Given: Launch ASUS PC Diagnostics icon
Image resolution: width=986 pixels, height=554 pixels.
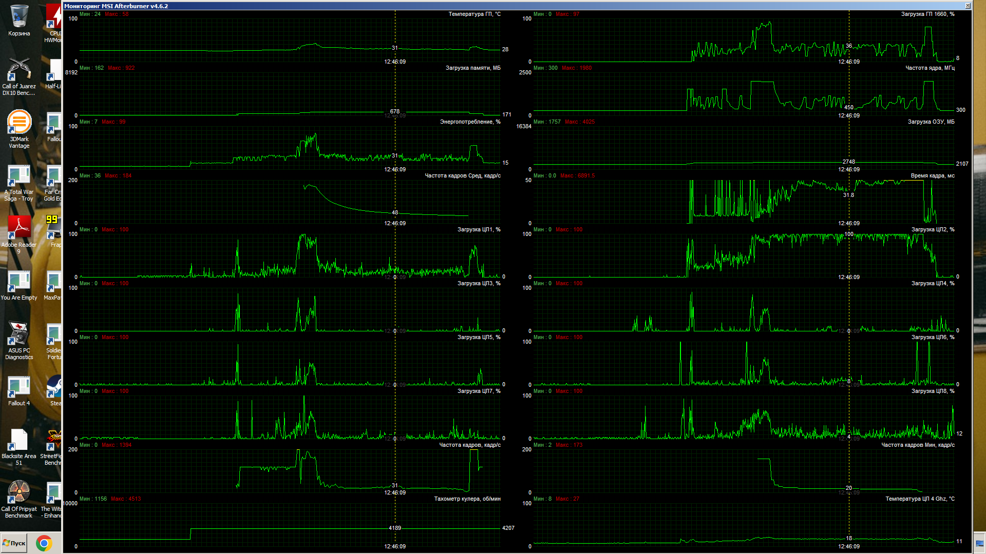Looking at the screenshot, I should 19,335.
